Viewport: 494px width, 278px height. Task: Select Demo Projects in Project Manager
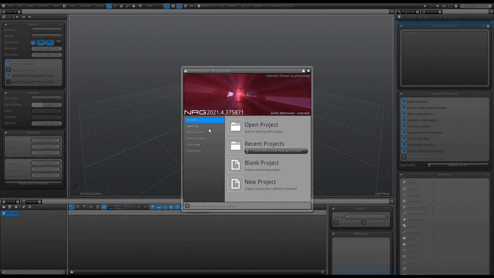pos(196,139)
